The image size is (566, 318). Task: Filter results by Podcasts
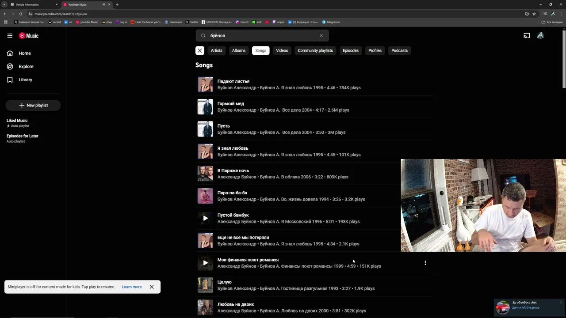coord(399,50)
